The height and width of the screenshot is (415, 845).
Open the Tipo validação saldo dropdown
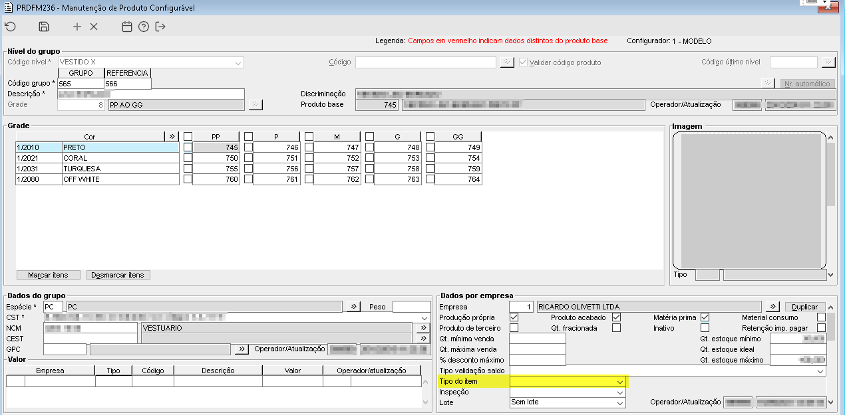coord(820,371)
